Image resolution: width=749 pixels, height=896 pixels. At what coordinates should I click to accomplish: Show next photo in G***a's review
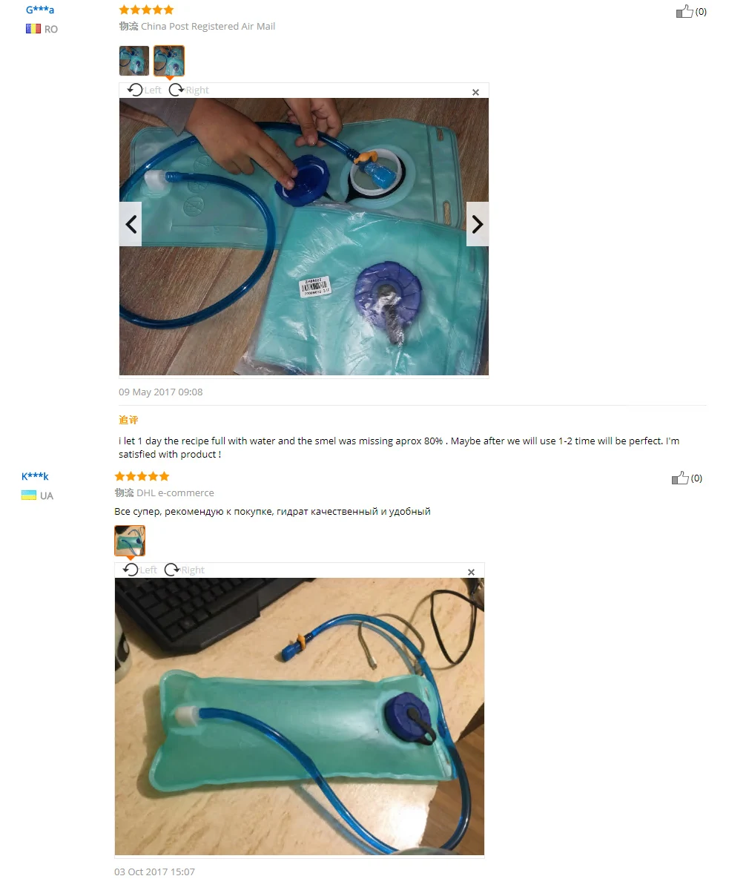(478, 224)
